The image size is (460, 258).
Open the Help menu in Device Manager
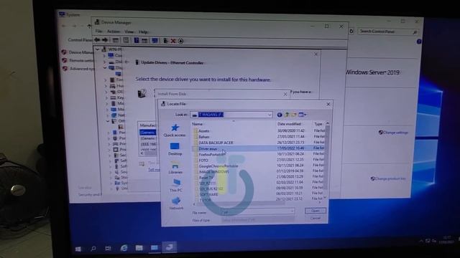(x=143, y=32)
